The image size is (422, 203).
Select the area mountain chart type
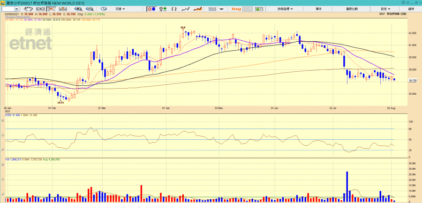point(197,9)
